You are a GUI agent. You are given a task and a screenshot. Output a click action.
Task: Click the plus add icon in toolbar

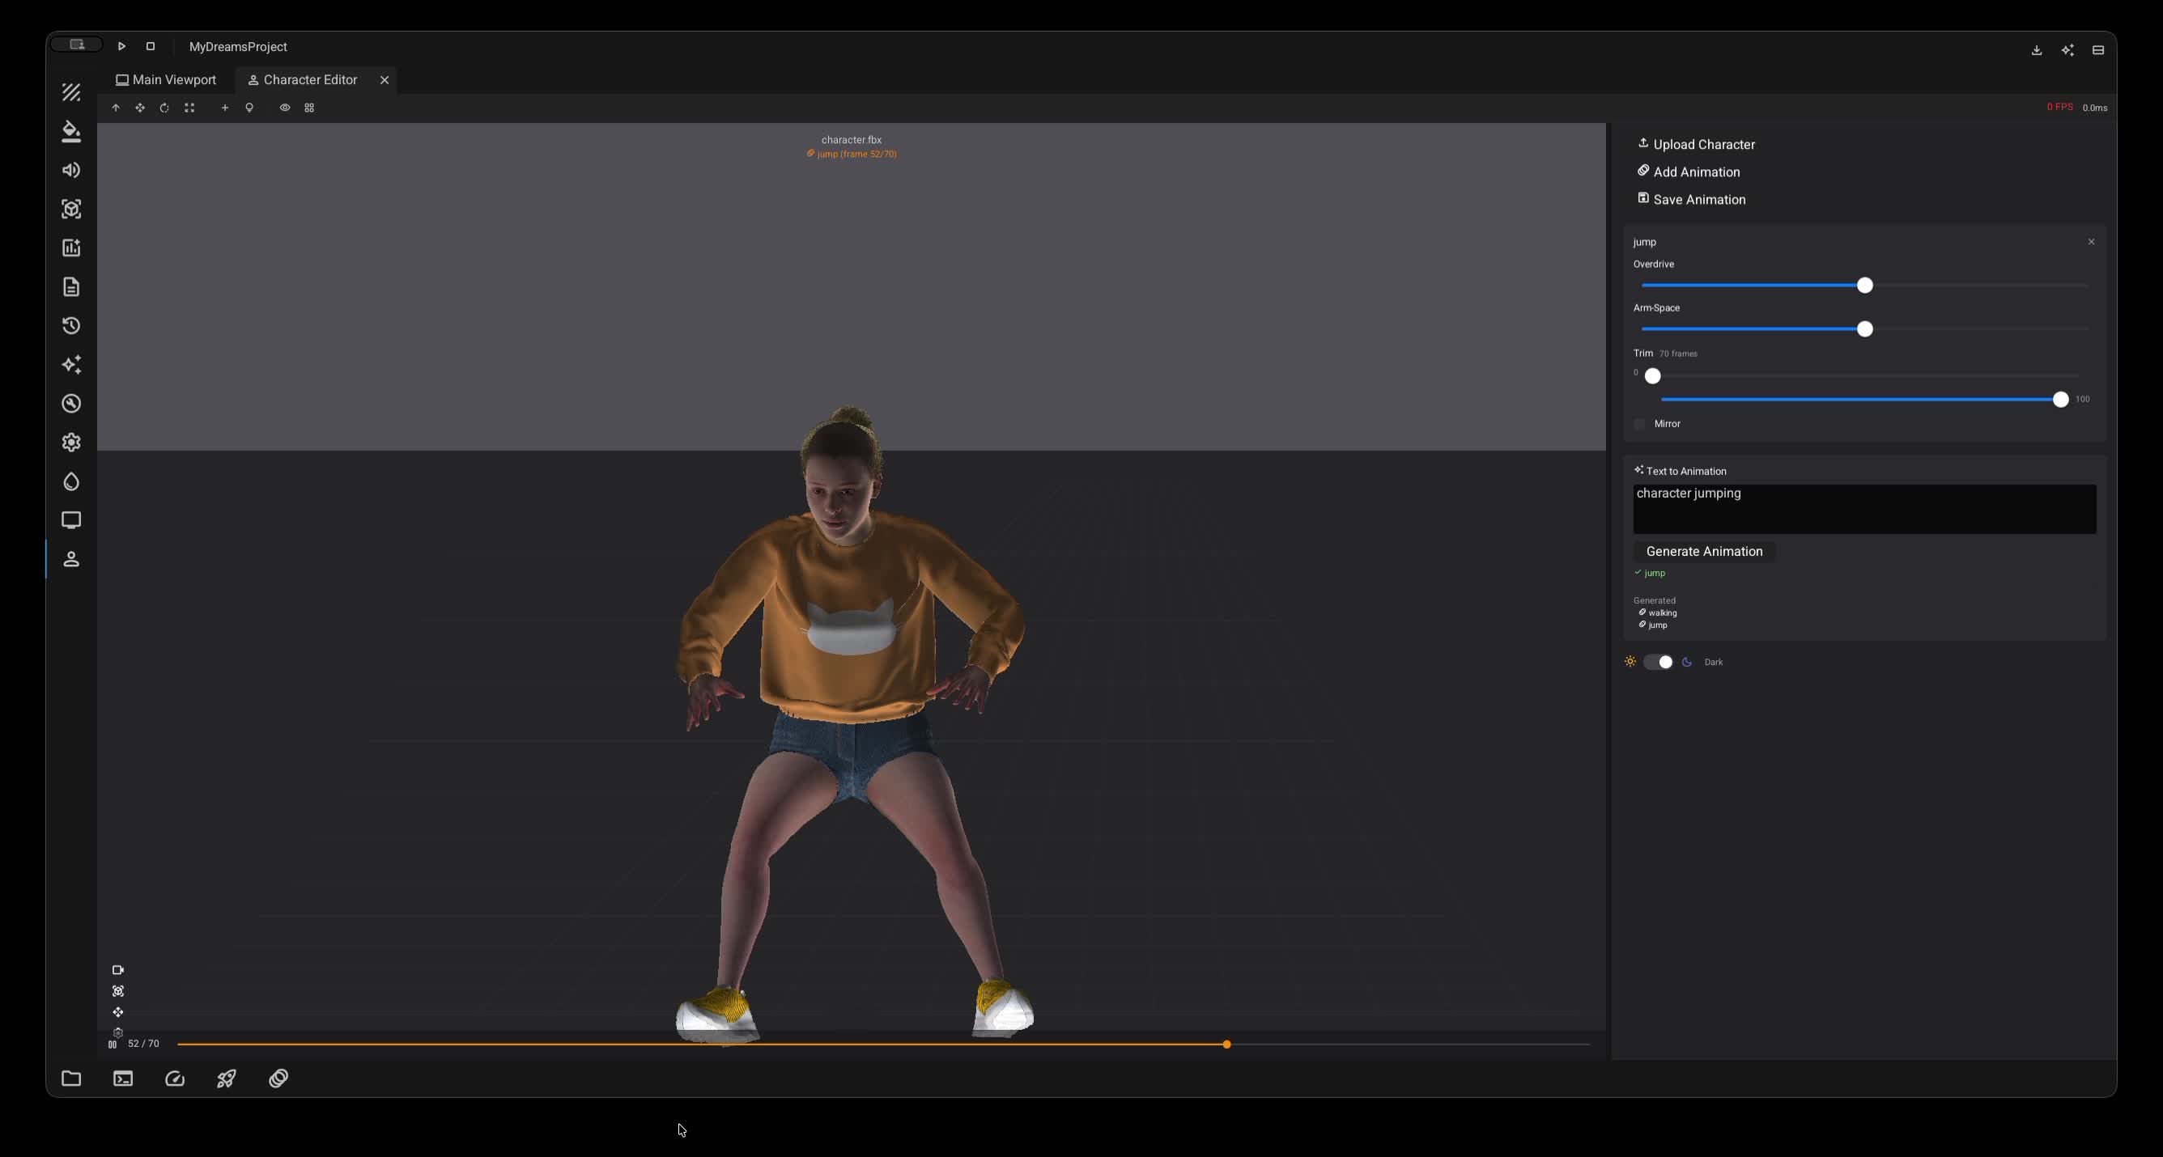pyautogui.click(x=225, y=108)
